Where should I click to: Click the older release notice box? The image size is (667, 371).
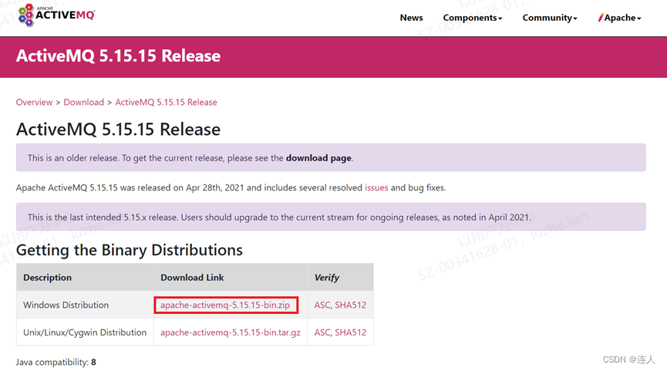click(331, 158)
